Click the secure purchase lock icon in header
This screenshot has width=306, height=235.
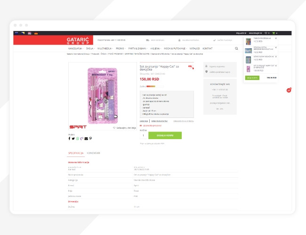179,40
